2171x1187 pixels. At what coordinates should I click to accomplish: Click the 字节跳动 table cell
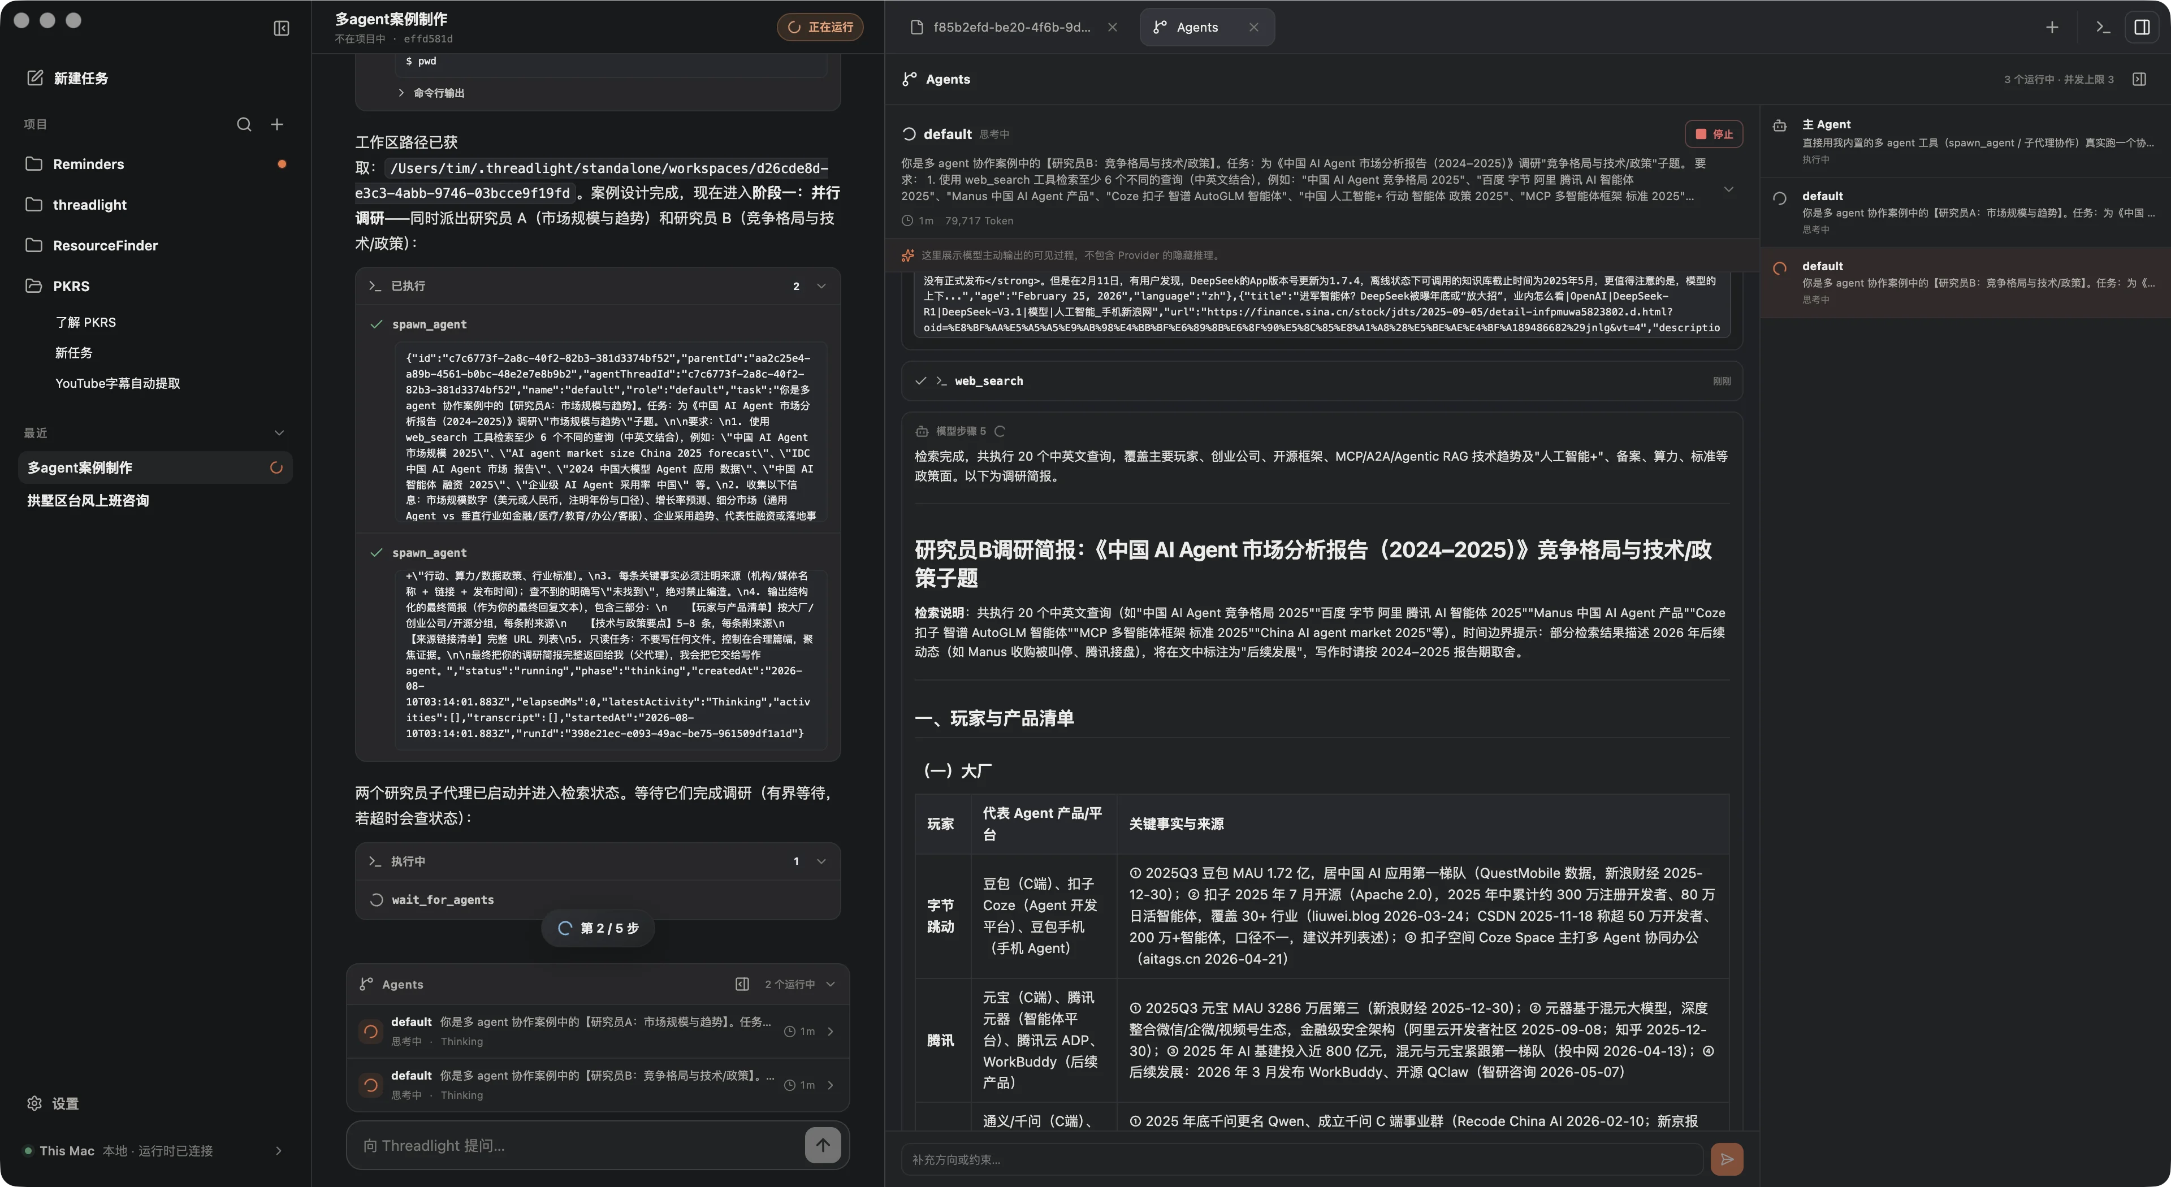[x=942, y=916]
